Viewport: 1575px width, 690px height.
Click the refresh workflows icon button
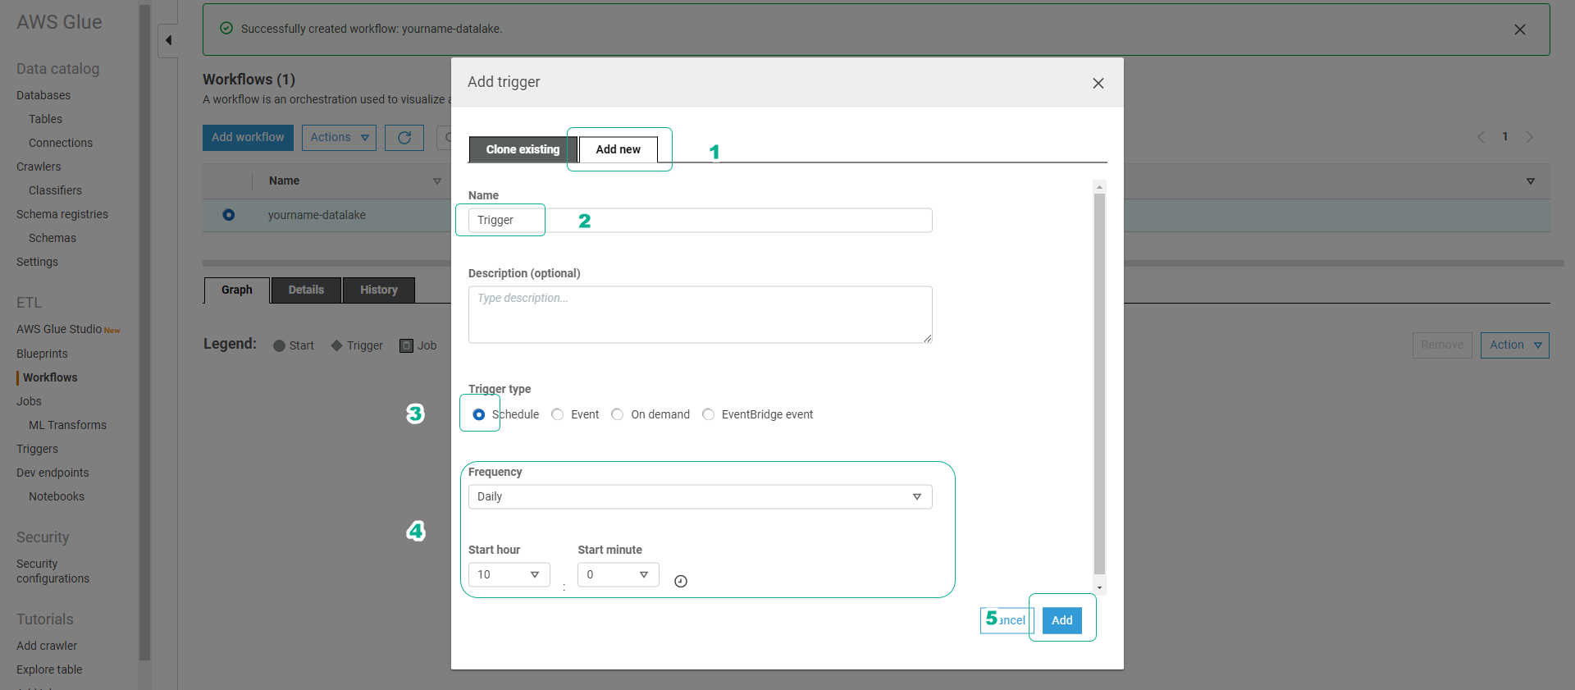pyautogui.click(x=404, y=138)
